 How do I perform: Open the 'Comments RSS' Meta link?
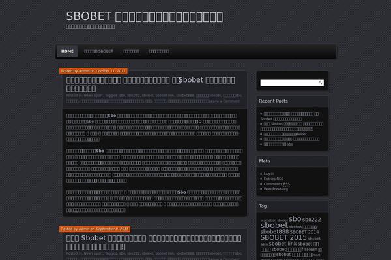(x=277, y=184)
